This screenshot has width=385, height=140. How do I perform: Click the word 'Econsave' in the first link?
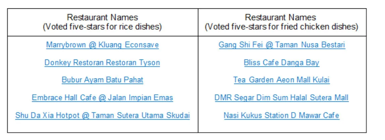click(144, 45)
